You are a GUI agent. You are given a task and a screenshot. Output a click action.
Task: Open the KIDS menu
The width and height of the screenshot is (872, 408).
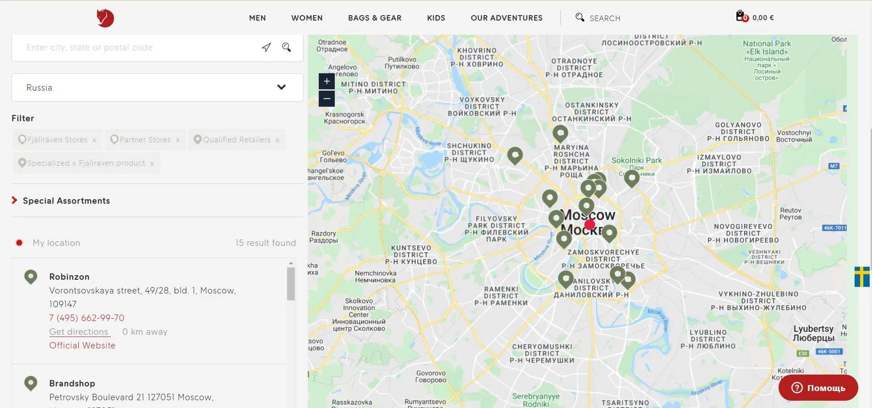click(436, 18)
